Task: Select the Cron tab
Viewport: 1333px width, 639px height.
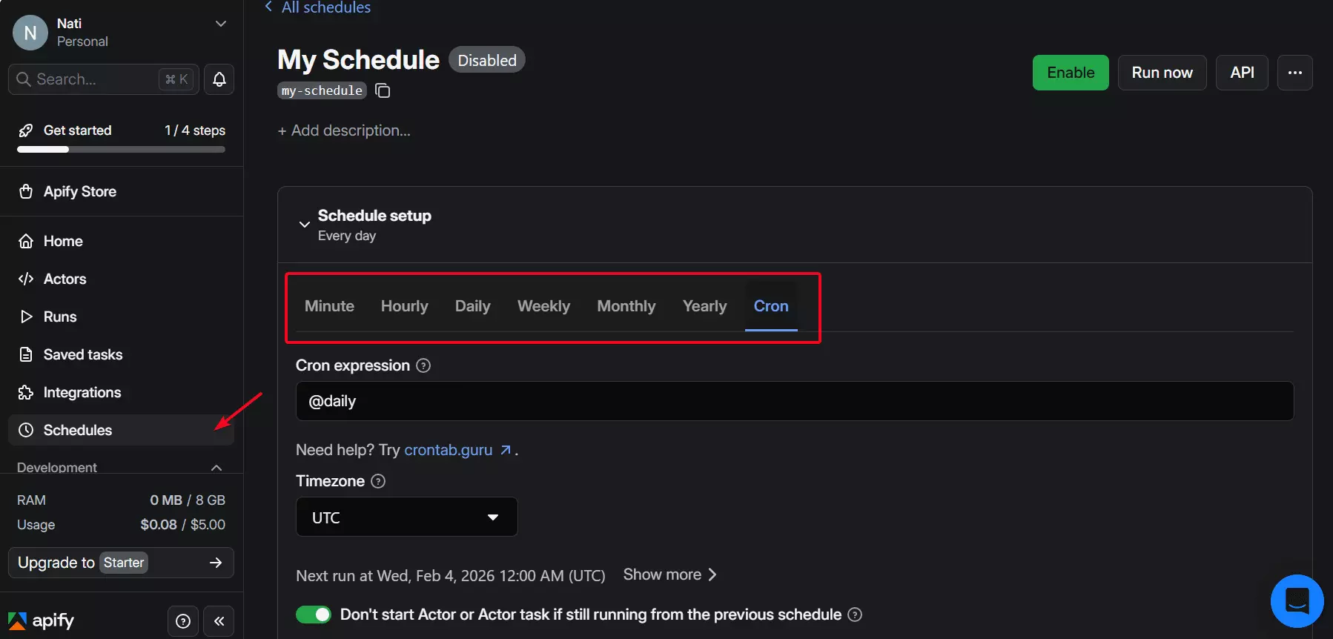Action: click(x=771, y=306)
